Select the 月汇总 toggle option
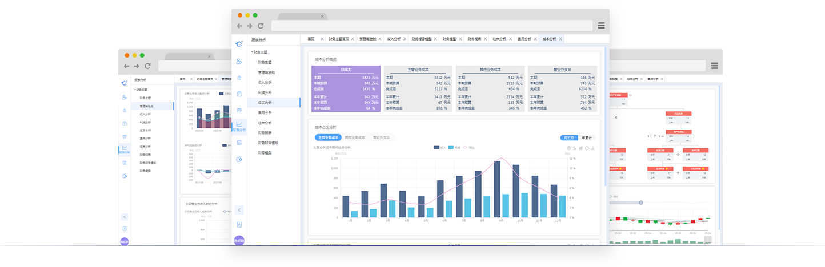The height and width of the screenshot is (267, 825). point(569,137)
